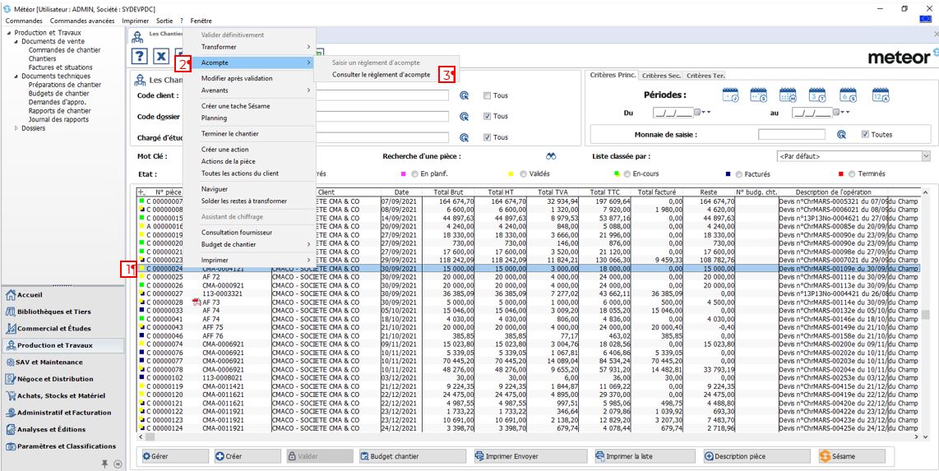Screen dimensions: 939x471
Task: Click the orange Sésame button
Action: click(852, 456)
